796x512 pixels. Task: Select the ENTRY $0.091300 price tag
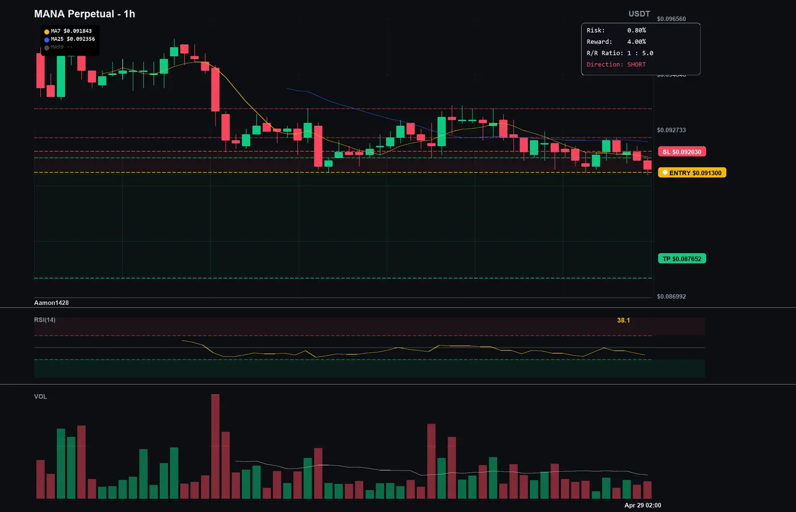pyautogui.click(x=692, y=173)
